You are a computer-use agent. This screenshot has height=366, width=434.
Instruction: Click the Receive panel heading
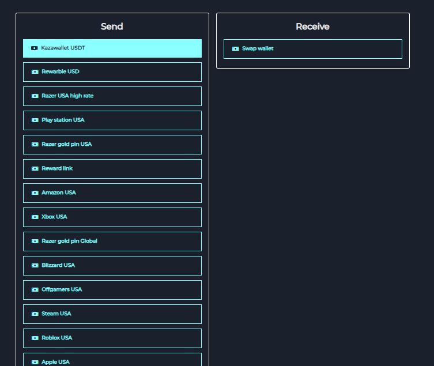312,27
